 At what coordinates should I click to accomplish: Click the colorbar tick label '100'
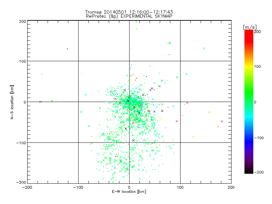pos(257,66)
